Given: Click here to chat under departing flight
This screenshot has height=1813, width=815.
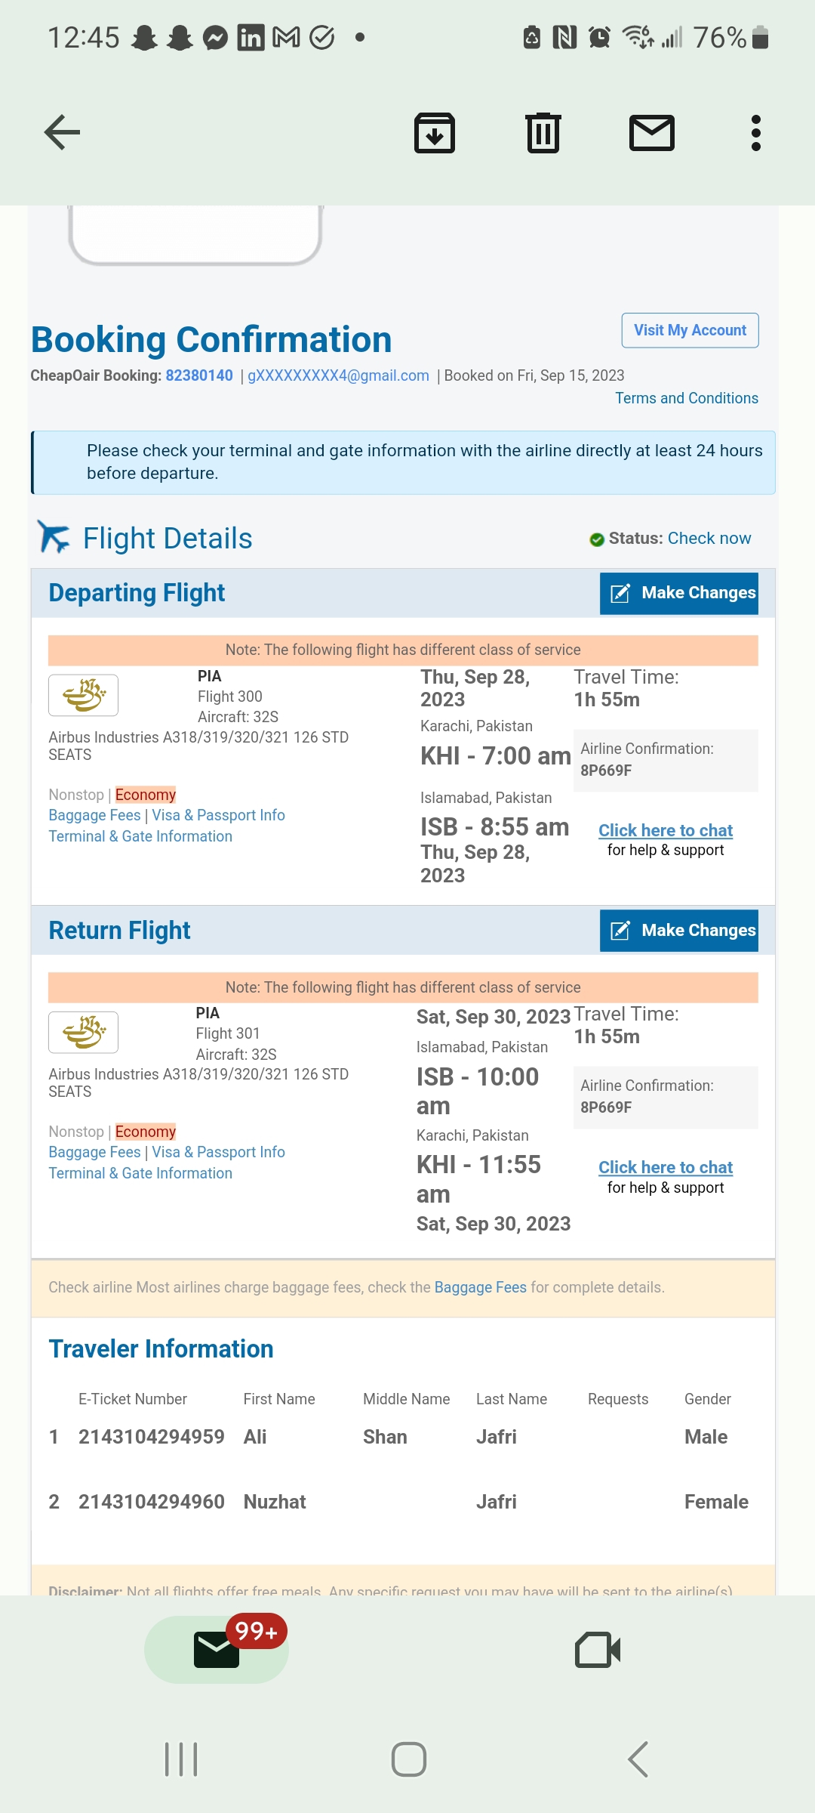Looking at the screenshot, I should (666, 830).
